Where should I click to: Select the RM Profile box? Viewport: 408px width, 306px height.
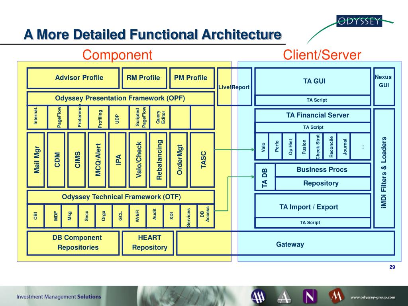[x=144, y=78]
